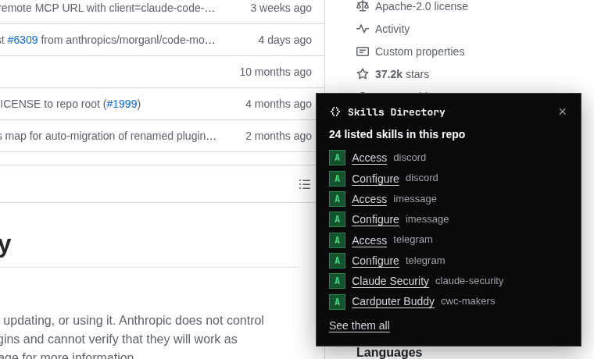Open the Access discord skill link
This screenshot has width=594, height=359.
370,158
